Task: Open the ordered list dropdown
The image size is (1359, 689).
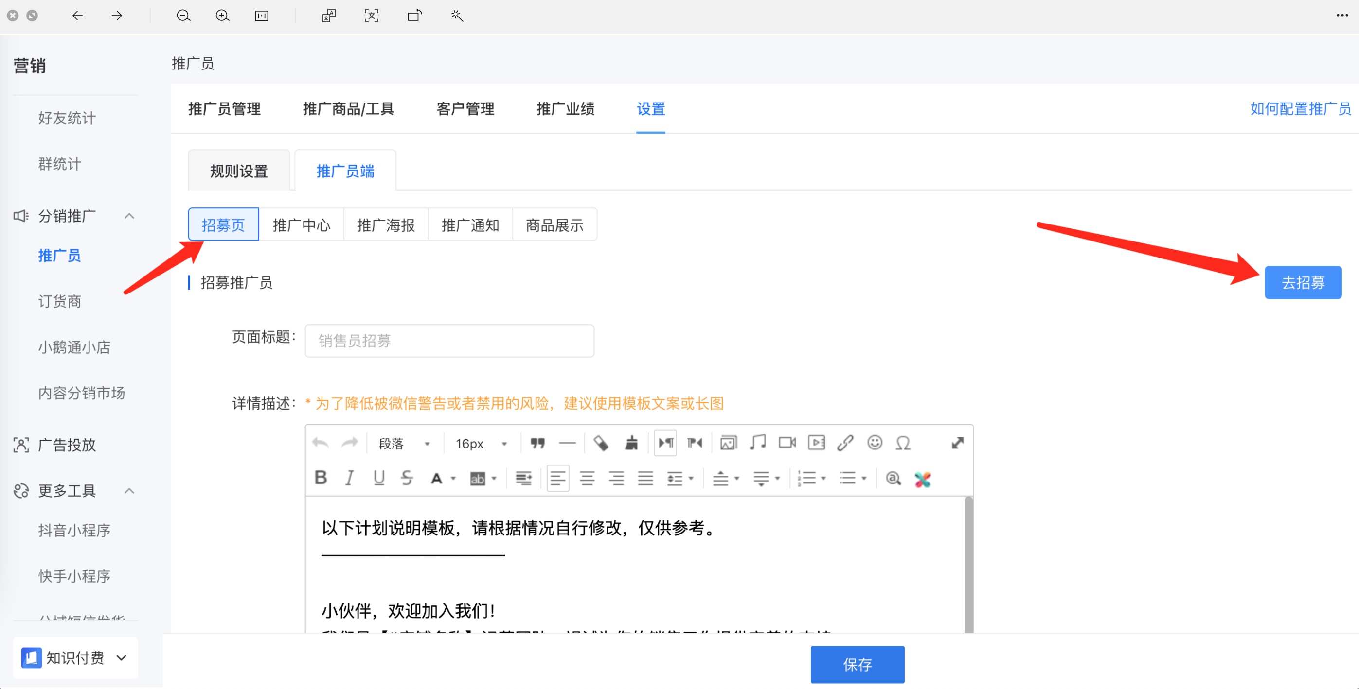Action: tap(811, 478)
